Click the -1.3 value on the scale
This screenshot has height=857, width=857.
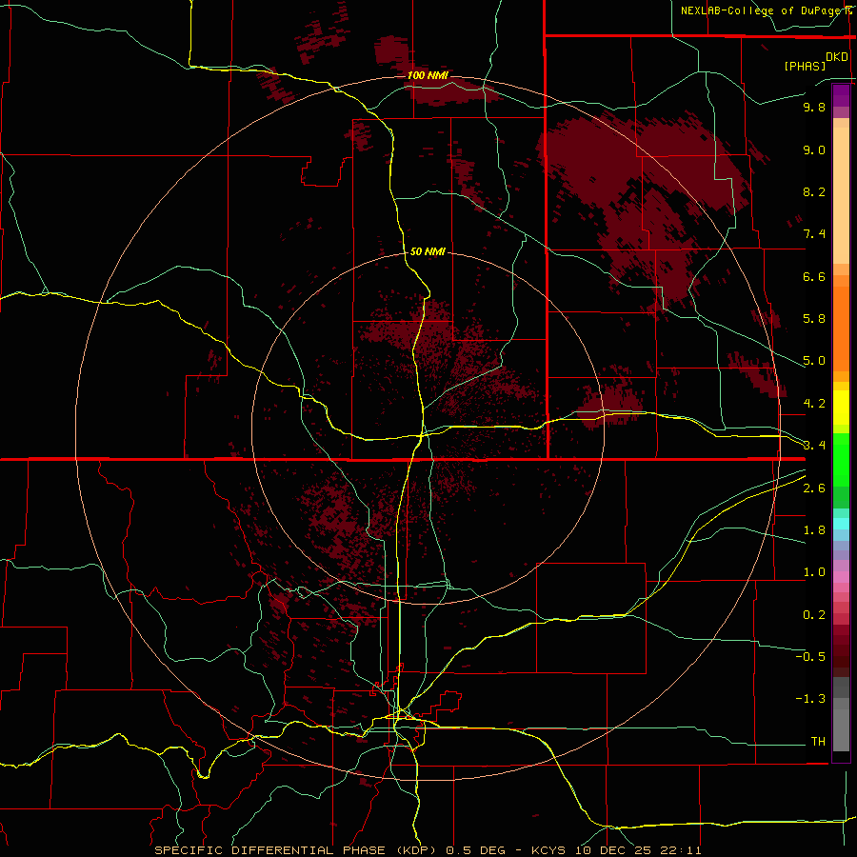click(x=810, y=699)
